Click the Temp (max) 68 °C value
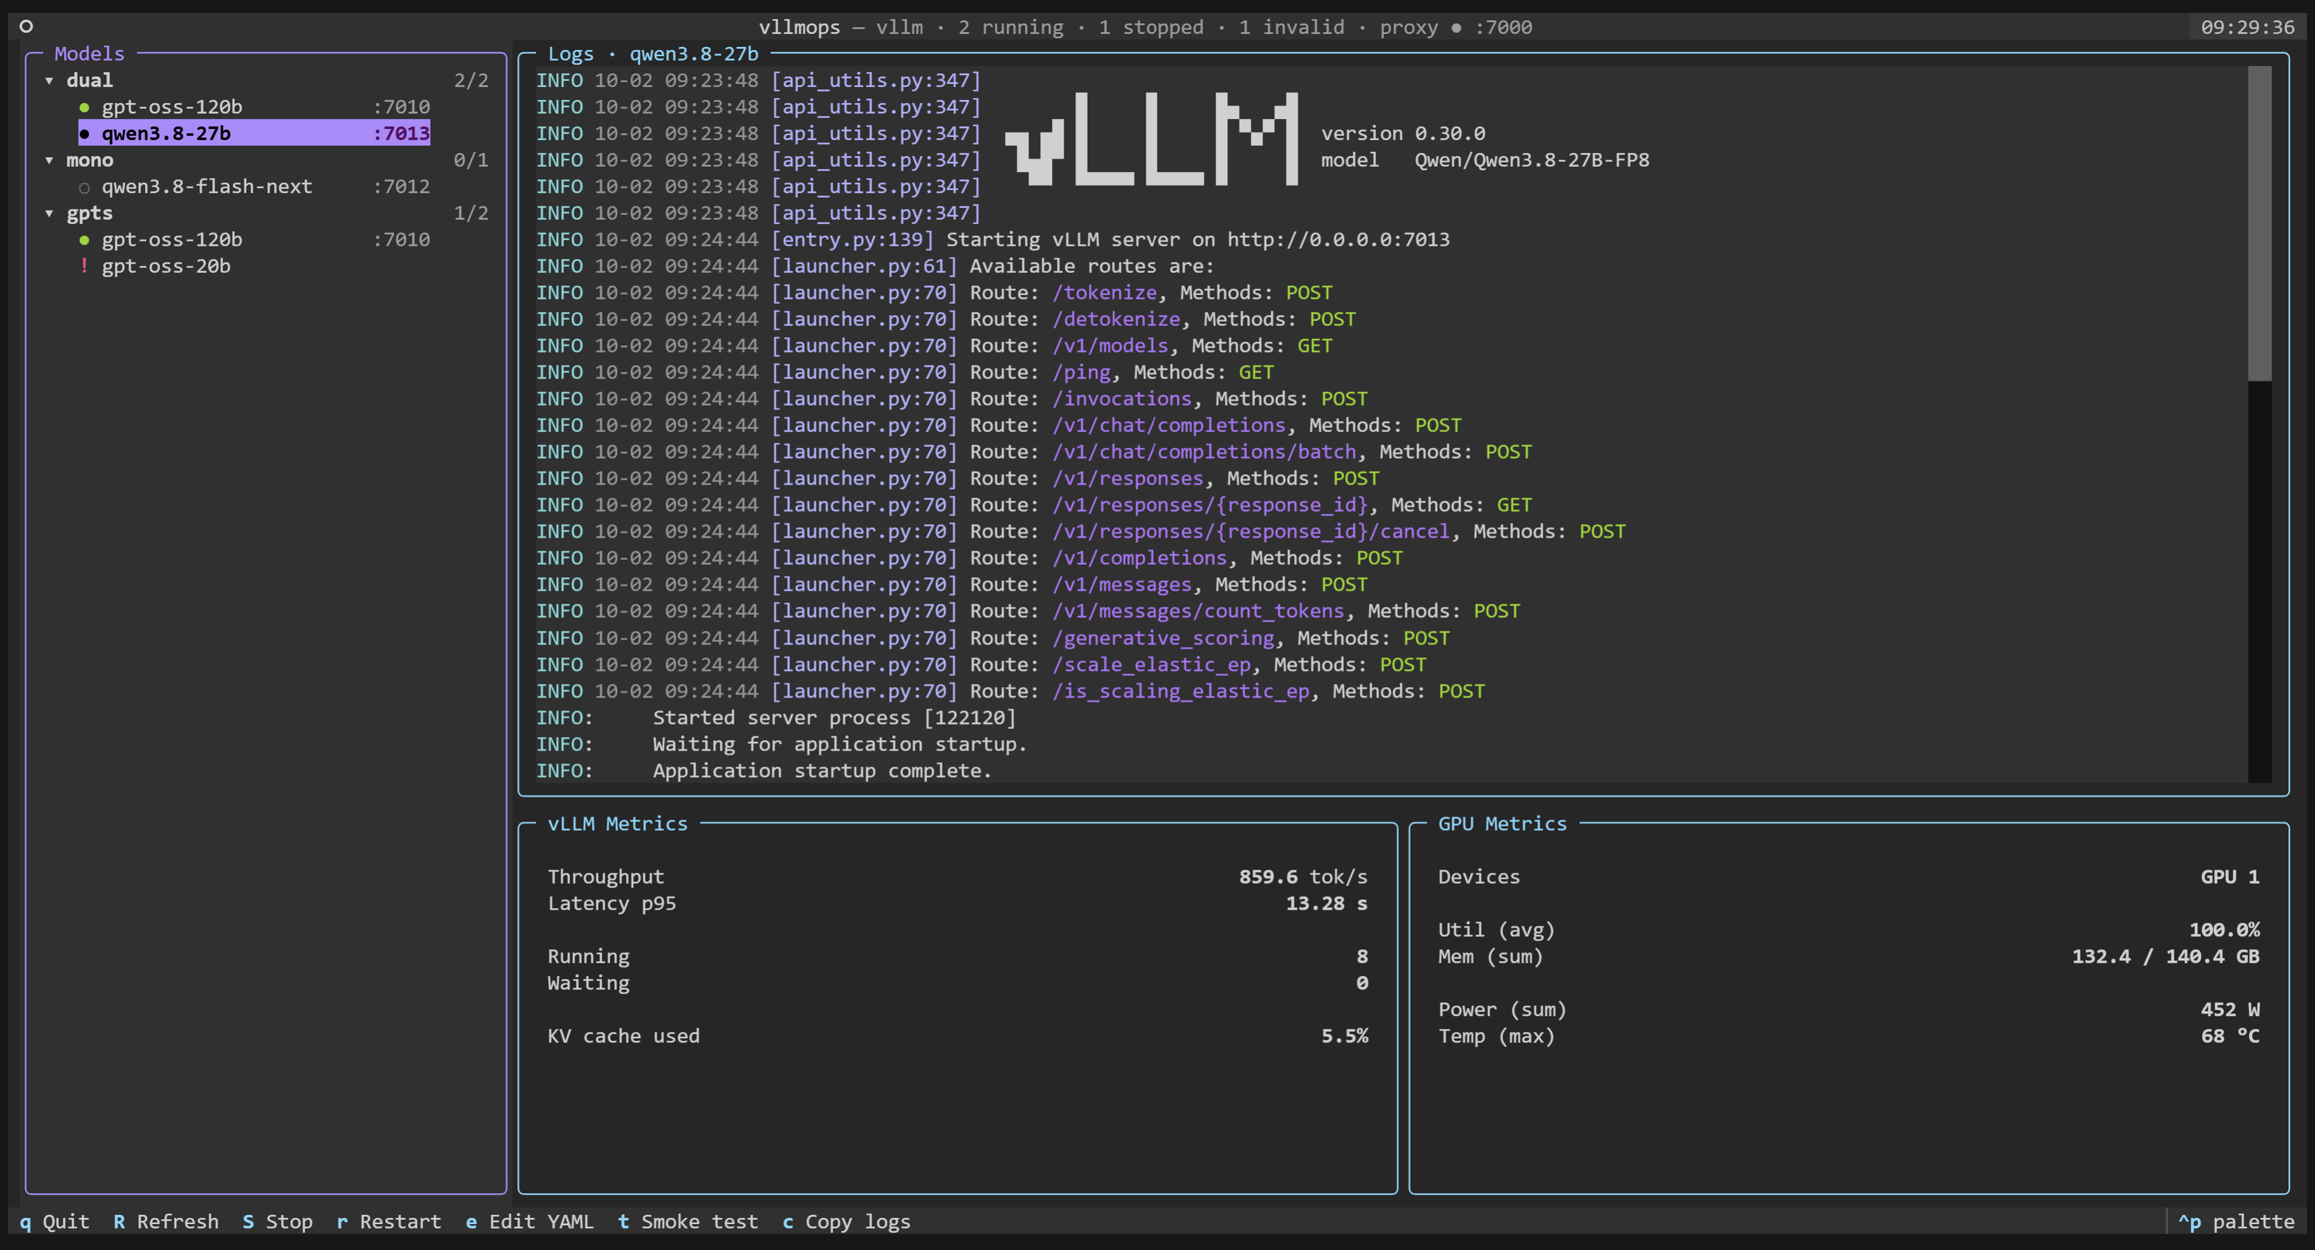Screen dimensions: 2315x1250 click(x=2230, y=1036)
